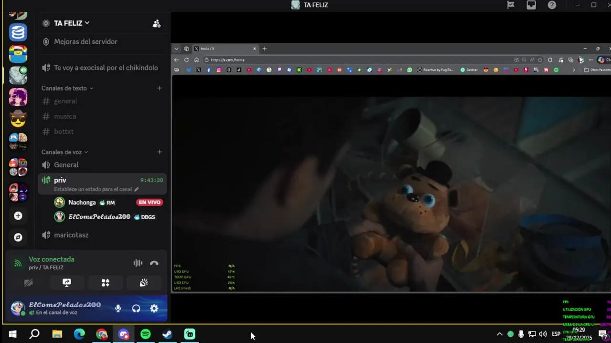Expand bookmarks overflow chevron in streamed browser
This screenshot has width=611, height=343.
pos(574,70)
